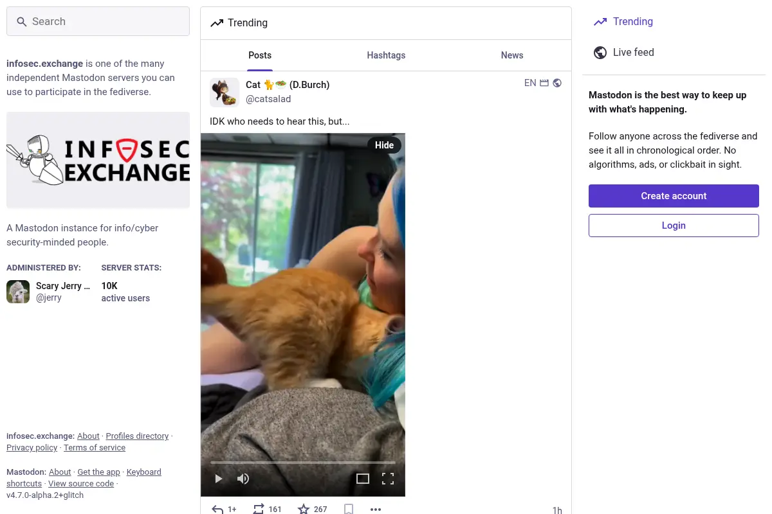Expand video with the rectangle icon
This screenshot has height=514, width=772.
[x=363, y=479]
